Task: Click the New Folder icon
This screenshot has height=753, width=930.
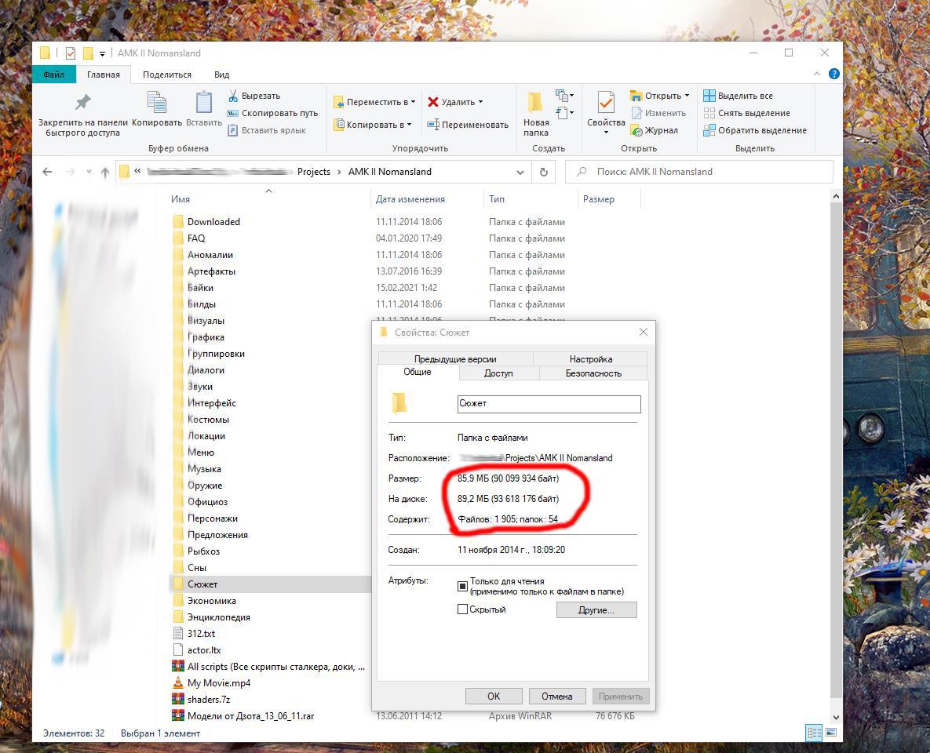Action: [536, 103]
